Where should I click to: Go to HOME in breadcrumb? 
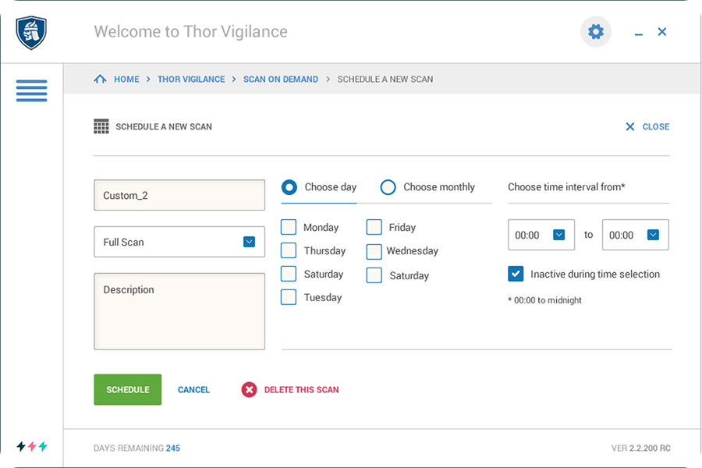(126, 80)
